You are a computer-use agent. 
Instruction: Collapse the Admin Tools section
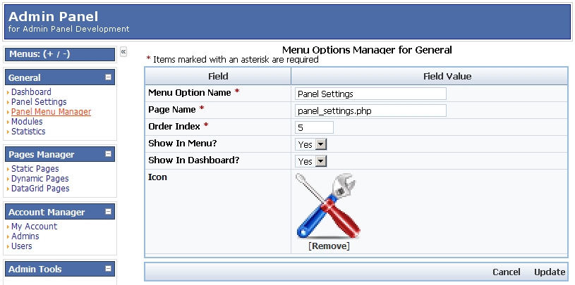pyautogui.click(x=108, y=269)
